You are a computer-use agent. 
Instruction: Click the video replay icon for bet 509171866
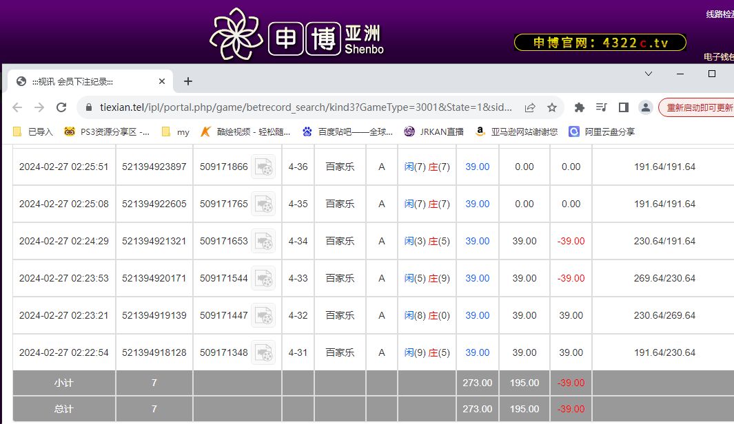click(263, 167)
